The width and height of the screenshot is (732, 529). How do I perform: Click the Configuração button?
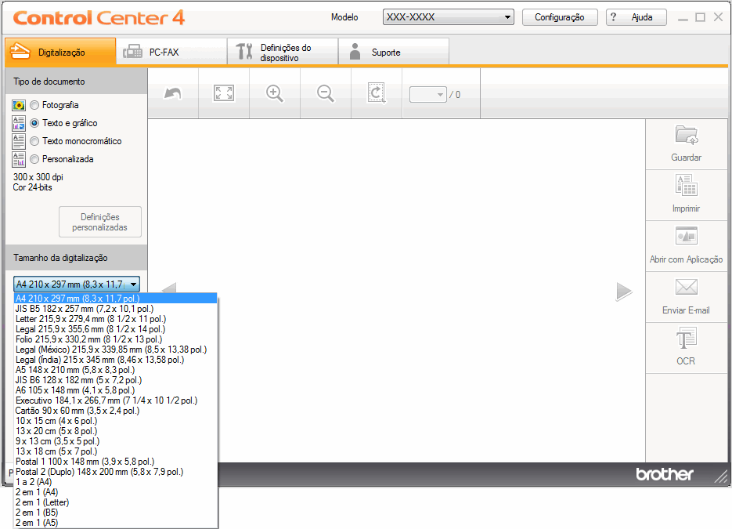click(x=559, y=16)
